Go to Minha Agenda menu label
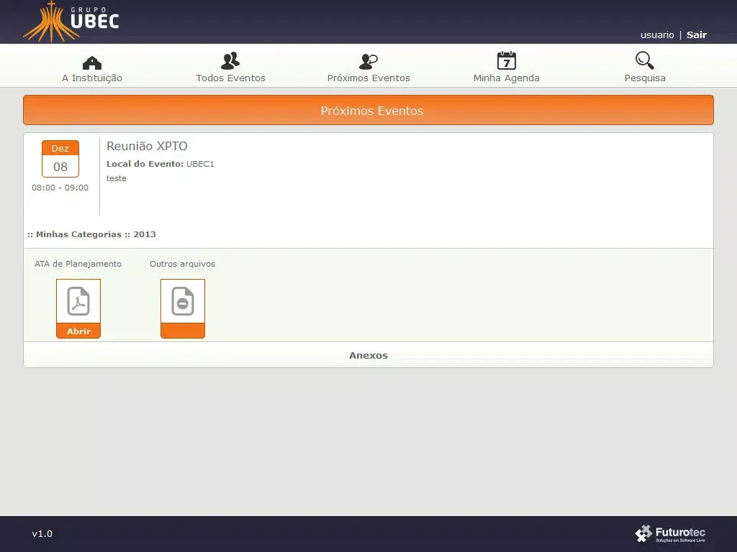 point(506,78)
